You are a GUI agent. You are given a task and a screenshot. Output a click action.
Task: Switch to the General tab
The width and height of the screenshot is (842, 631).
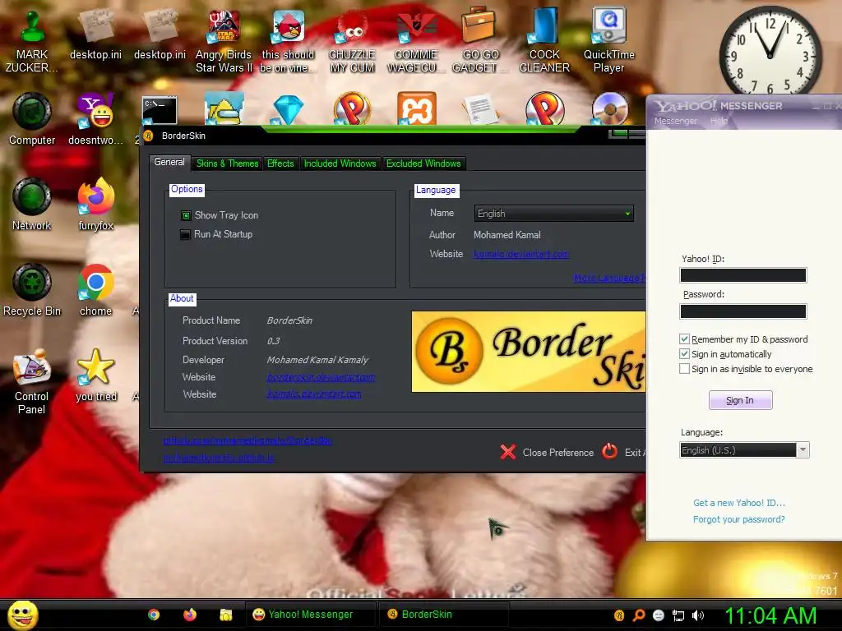169,162
